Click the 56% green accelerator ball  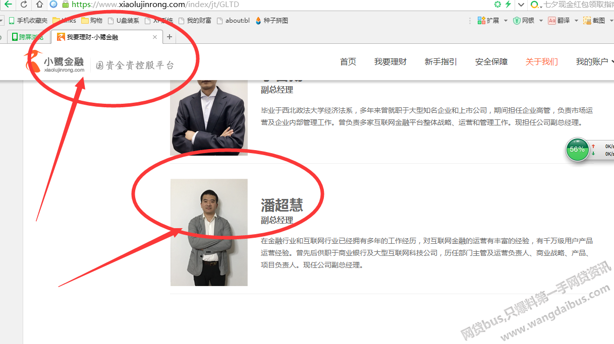(x=577, y=150)
